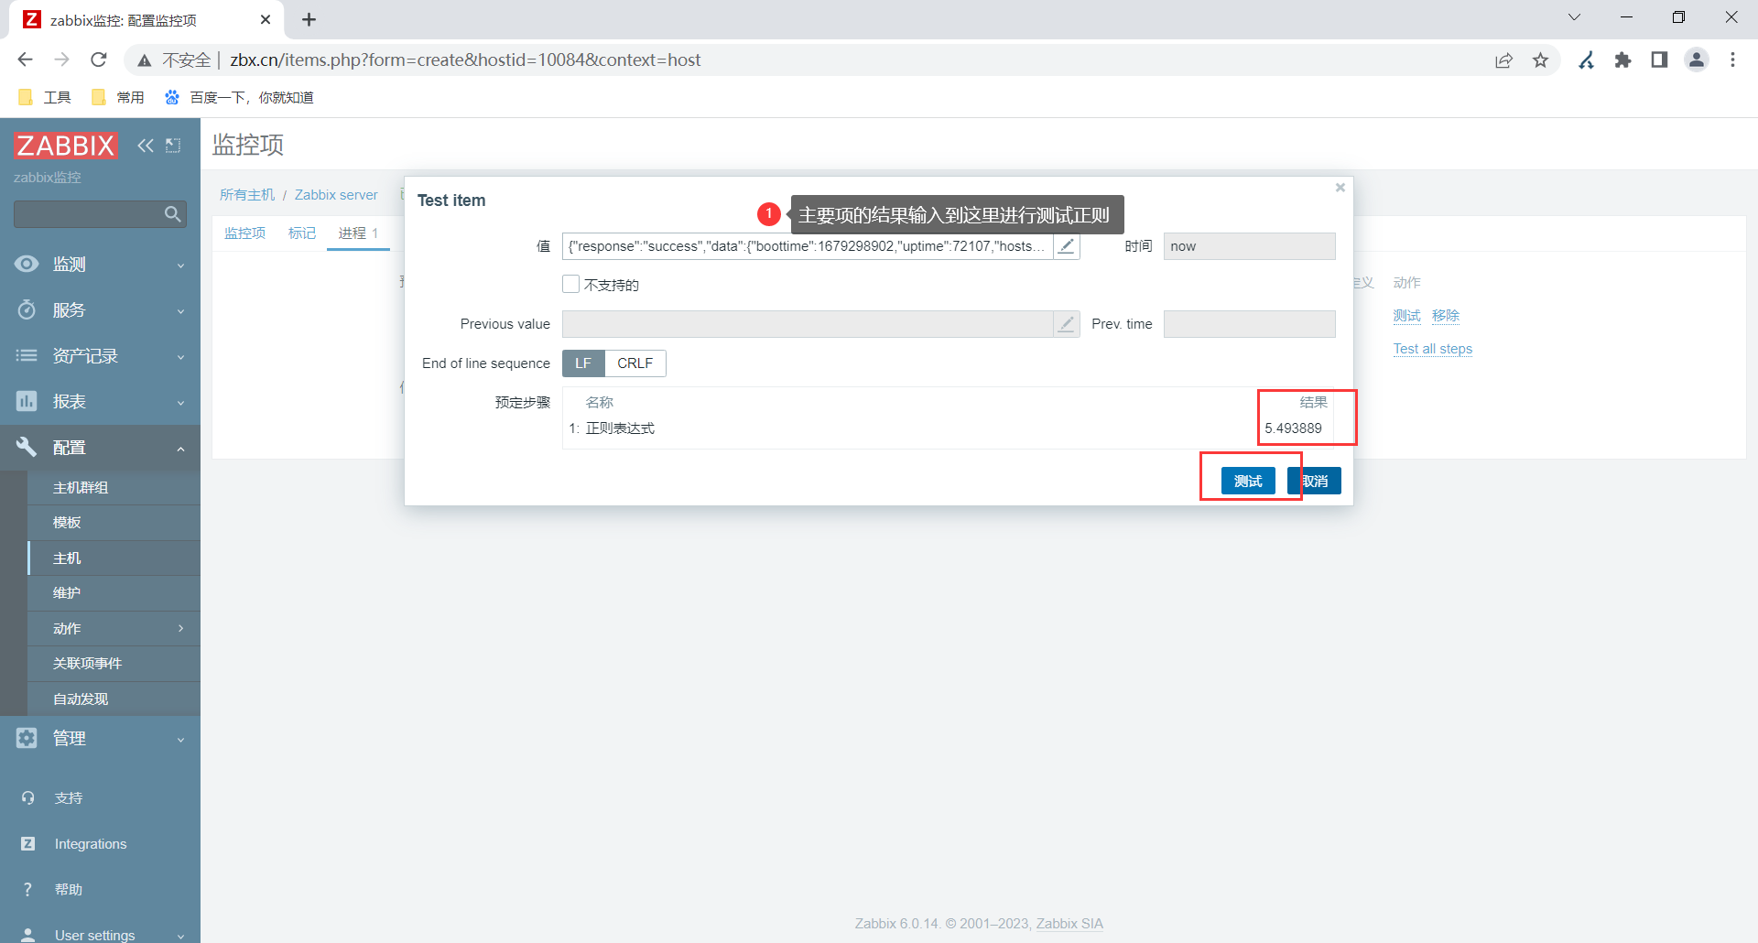
Task: Check the 不支持的 checkbox
Action: coord(571,285)
